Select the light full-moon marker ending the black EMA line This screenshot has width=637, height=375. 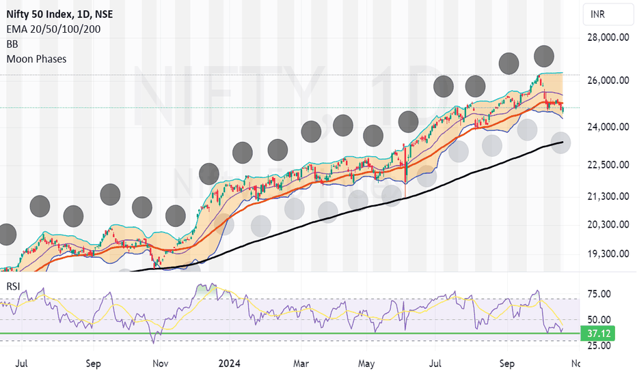[560, 142]
